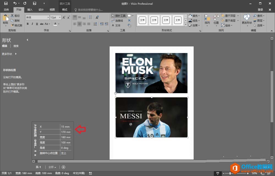Choose the Text tool (文本)
Viewport: 275px width, 176px height.
(x=116, y=25)
